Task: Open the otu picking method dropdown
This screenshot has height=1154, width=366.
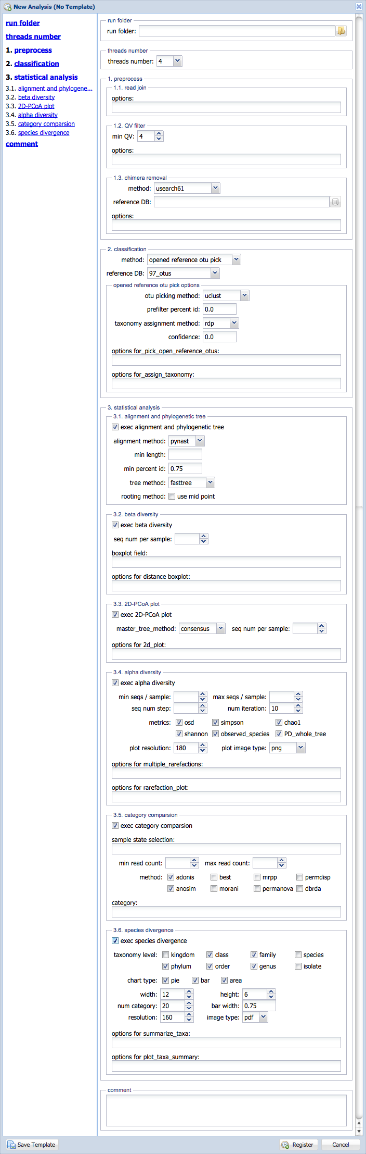Action: 245,296
